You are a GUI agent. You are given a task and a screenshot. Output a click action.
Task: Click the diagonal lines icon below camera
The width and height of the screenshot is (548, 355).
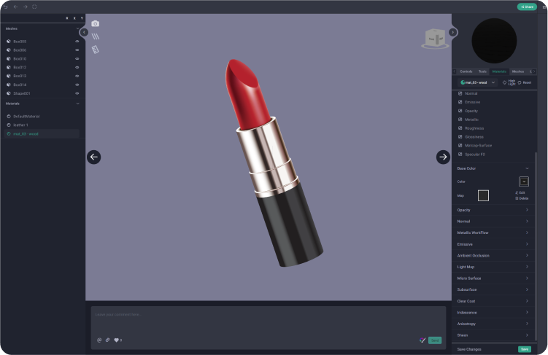coord(95,36)
